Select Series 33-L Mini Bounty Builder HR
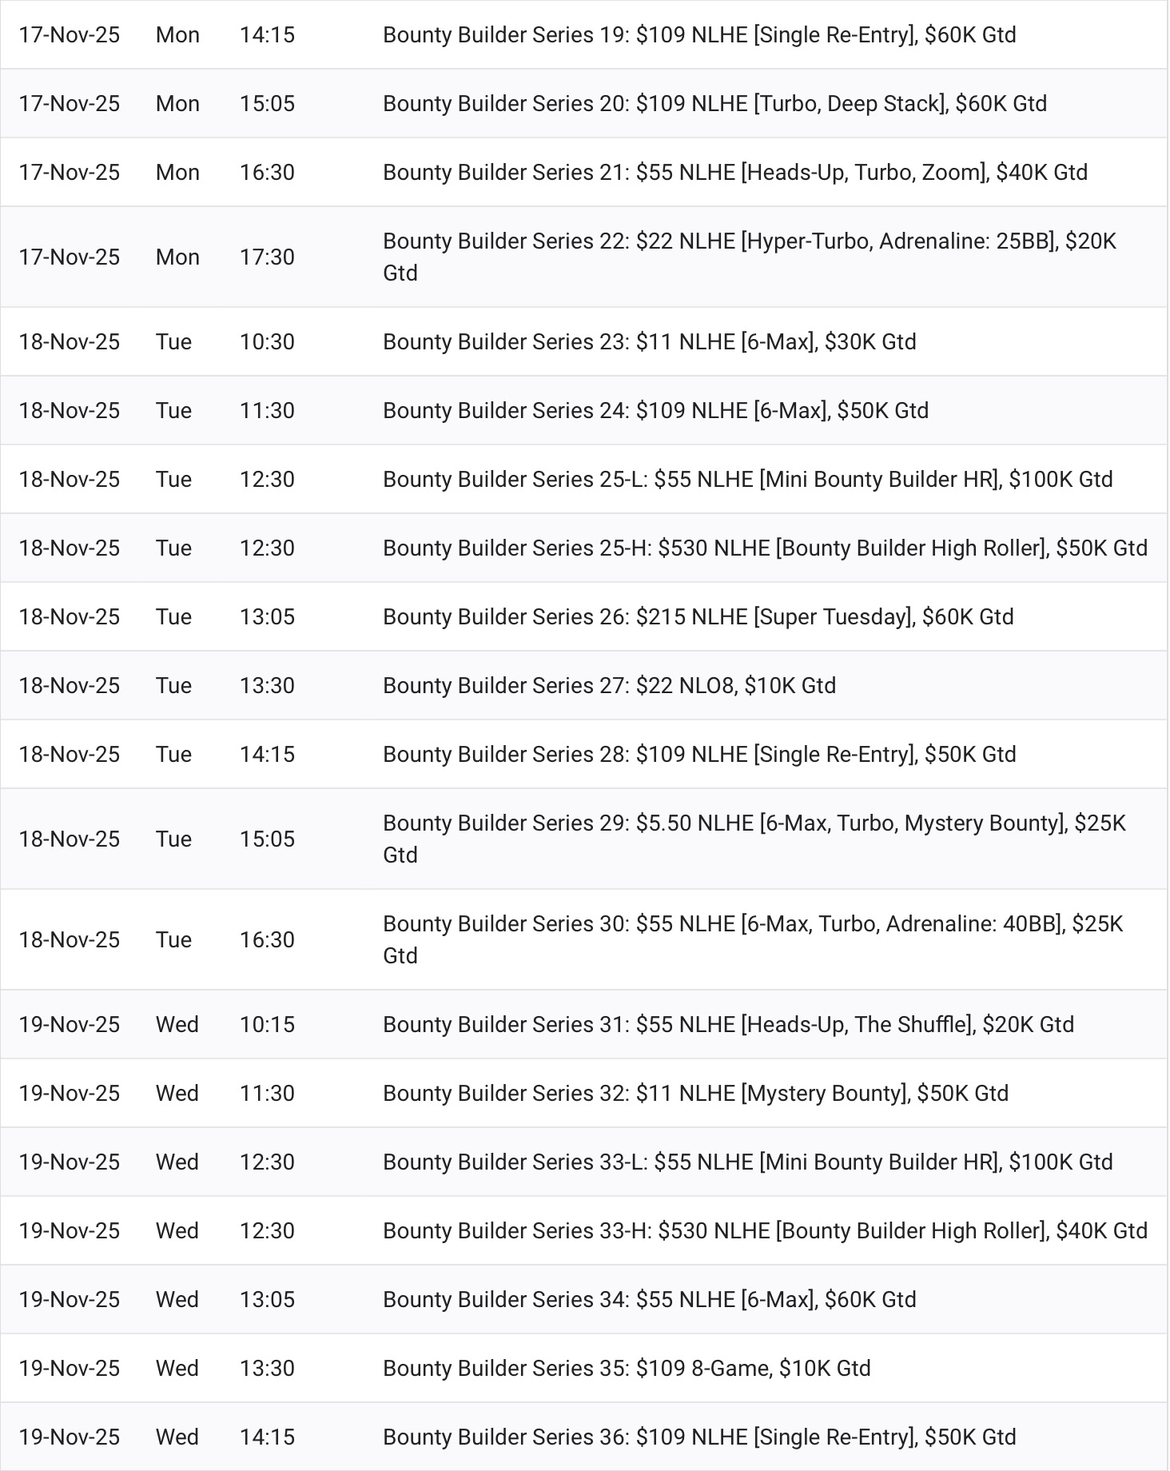1170x1471 pixels. 747,1162
